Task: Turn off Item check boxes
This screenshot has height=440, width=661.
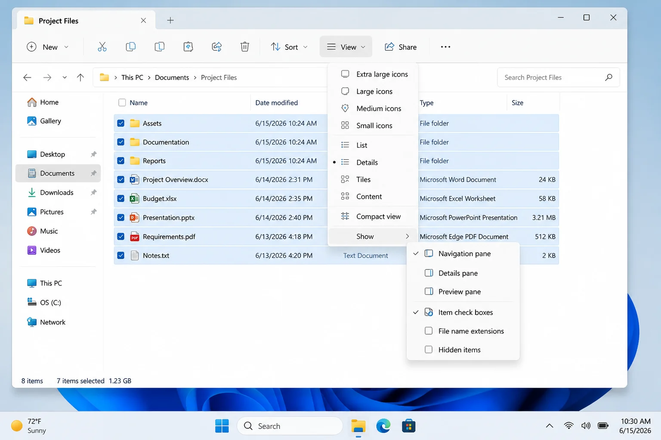Action: point(463,312)
